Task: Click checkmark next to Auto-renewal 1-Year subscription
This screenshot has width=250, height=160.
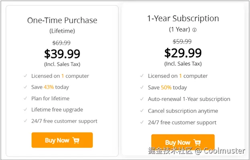Action: coord(142,99)
